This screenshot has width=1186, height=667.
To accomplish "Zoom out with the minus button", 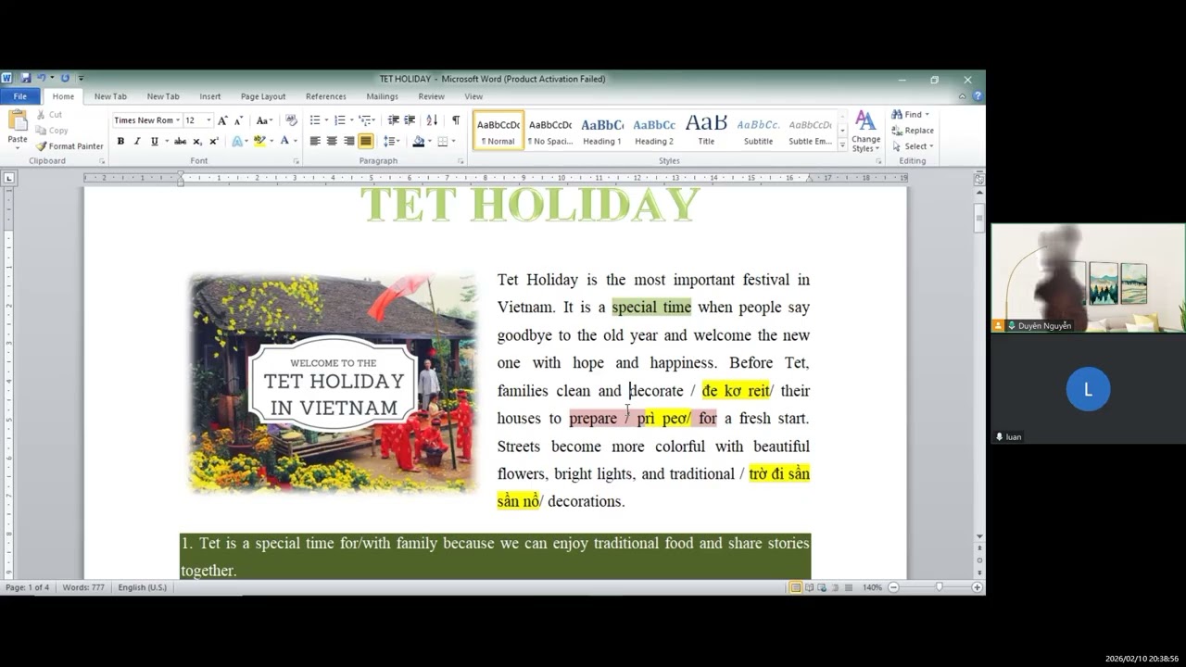I will [x=894, y=587].
